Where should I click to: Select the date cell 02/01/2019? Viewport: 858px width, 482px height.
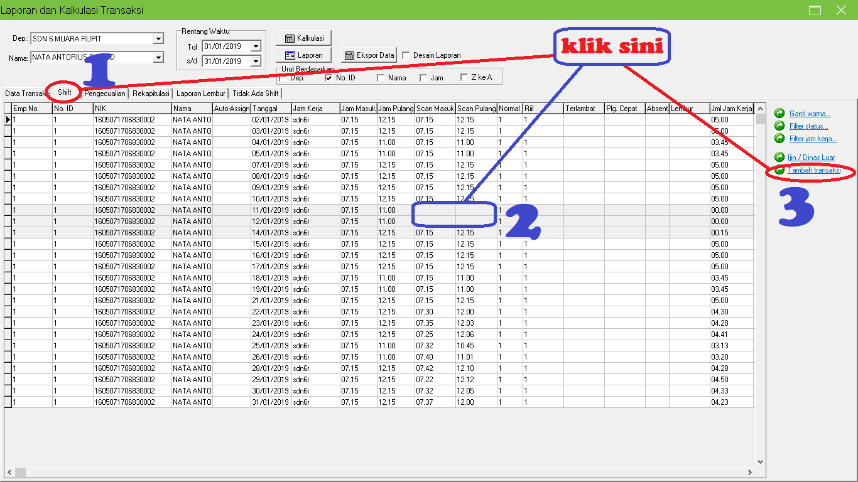coord(271,120)
